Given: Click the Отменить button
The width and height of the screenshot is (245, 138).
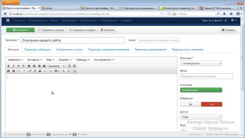Looking at the screenshot, I should (108, 30).
